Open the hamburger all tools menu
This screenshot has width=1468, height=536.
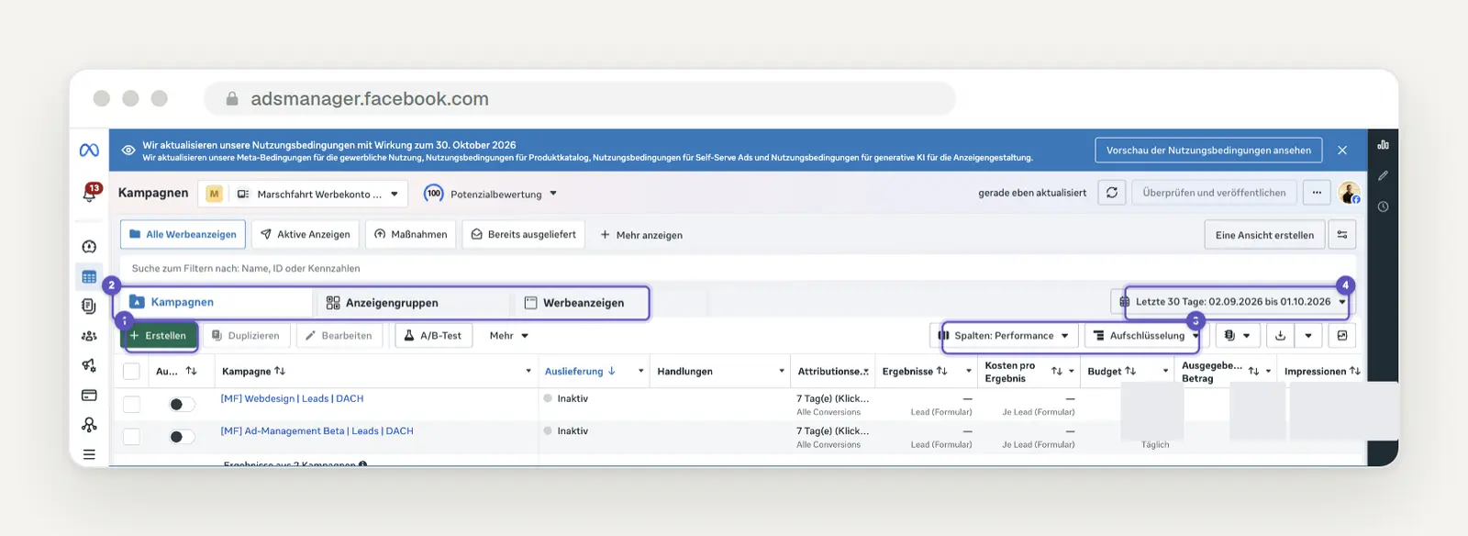pos(89,454)
